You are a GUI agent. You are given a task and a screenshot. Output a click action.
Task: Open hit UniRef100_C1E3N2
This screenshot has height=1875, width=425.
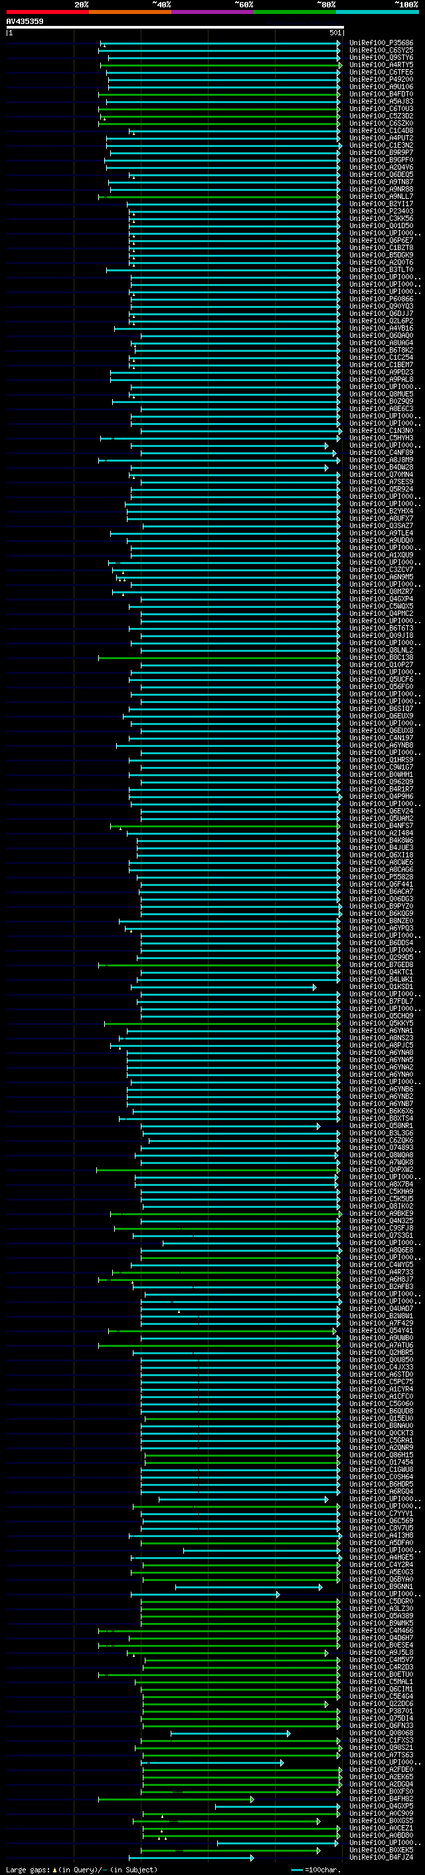tap(381, 145)
